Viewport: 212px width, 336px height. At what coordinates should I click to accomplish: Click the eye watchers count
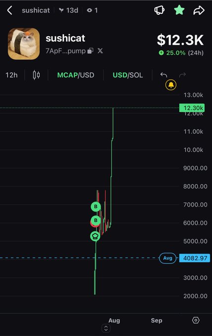(x=92, y=10)
